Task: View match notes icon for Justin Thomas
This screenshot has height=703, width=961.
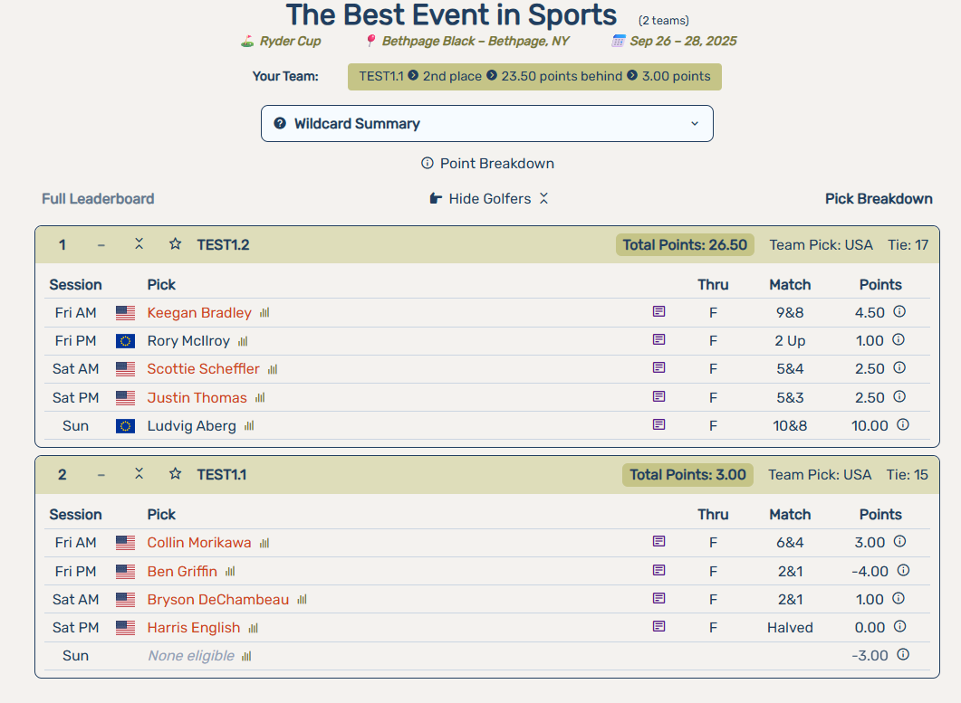Action: [658, 397]
